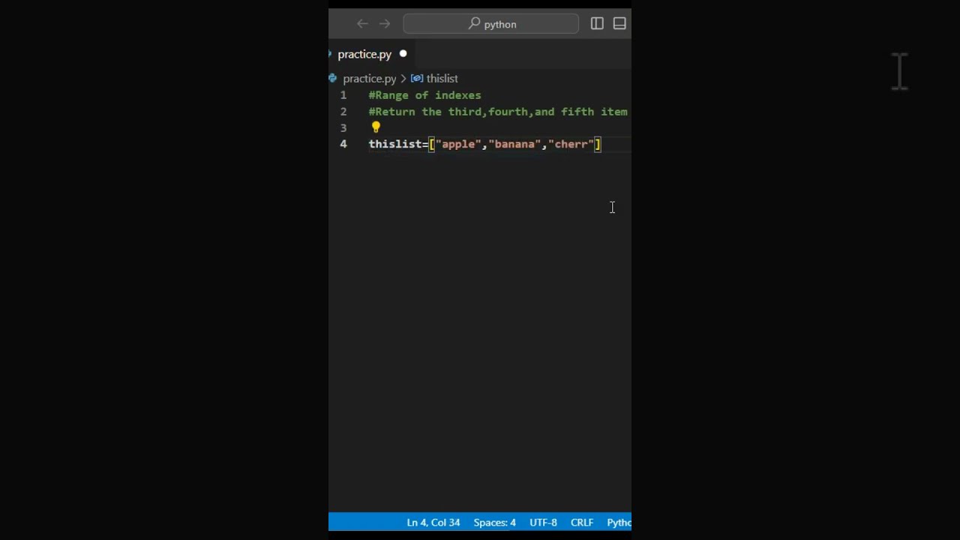Click line number 2 in the gutter
Screen dimensions: 960x540
[343, 112]
